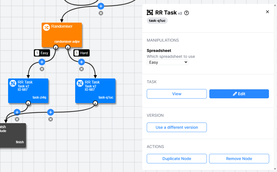Click the task icon on task-zi4q node
Image resolution: width=277 pixels, height=172 pixels.
click(13, 83)
